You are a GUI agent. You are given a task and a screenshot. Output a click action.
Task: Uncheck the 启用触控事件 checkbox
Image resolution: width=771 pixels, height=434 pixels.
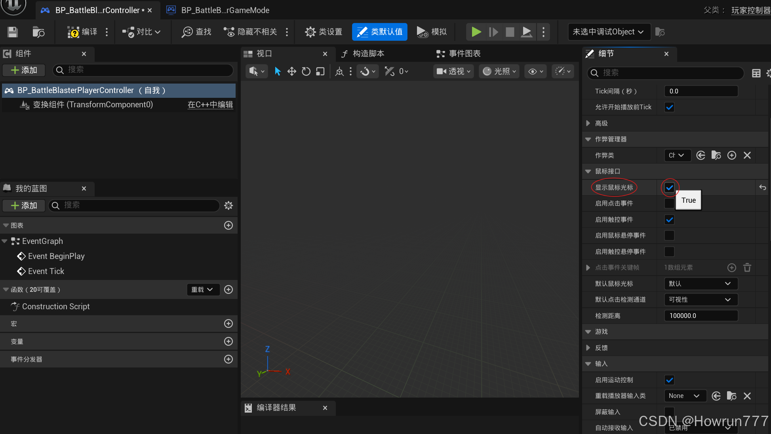(669, 219)
